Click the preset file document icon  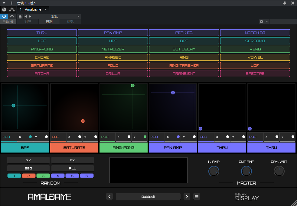pyautogui.click(x=20, y=17)
